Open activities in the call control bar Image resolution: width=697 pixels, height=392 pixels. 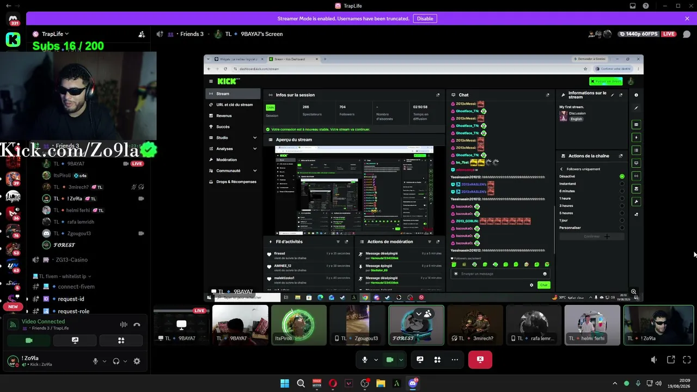[437, 360]
